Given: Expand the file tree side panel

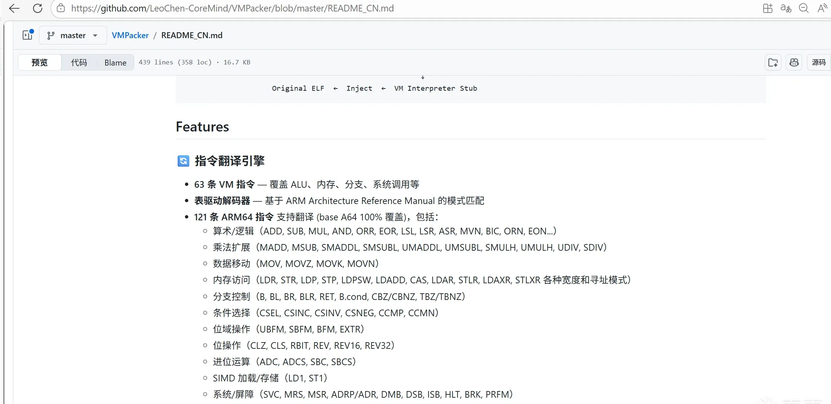Looking at the screenshot, I should pos(28,35).
